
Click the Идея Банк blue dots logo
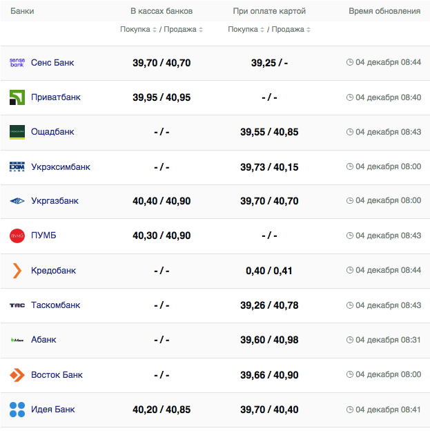pyautogui.click(x=17, y=410)
